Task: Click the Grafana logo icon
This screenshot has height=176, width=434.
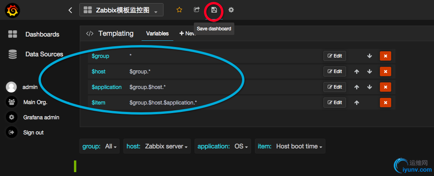Action: click(13, 10)
